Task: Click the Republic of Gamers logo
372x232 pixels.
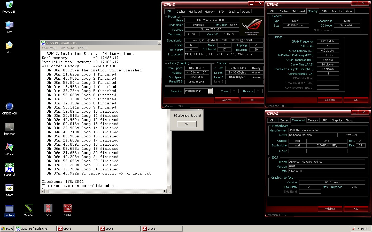Action: [252, 27]
